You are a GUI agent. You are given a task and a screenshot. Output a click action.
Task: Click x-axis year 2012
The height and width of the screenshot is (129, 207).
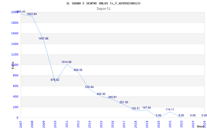(78, 124)
